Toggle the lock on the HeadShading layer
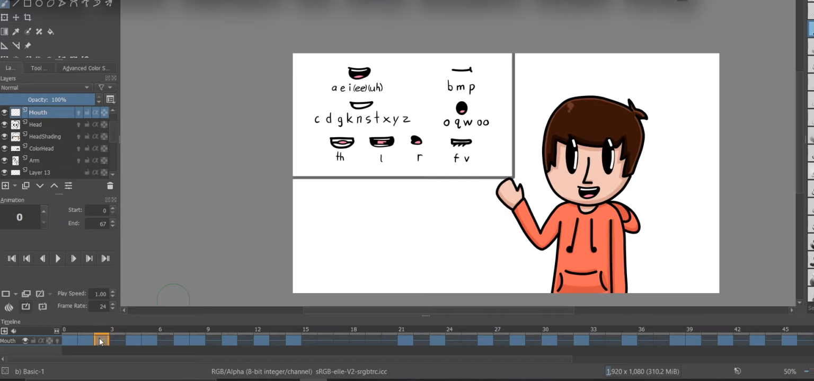 click(x=87, y=137)
